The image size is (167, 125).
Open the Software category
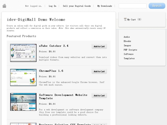click(x=128, y=54)
